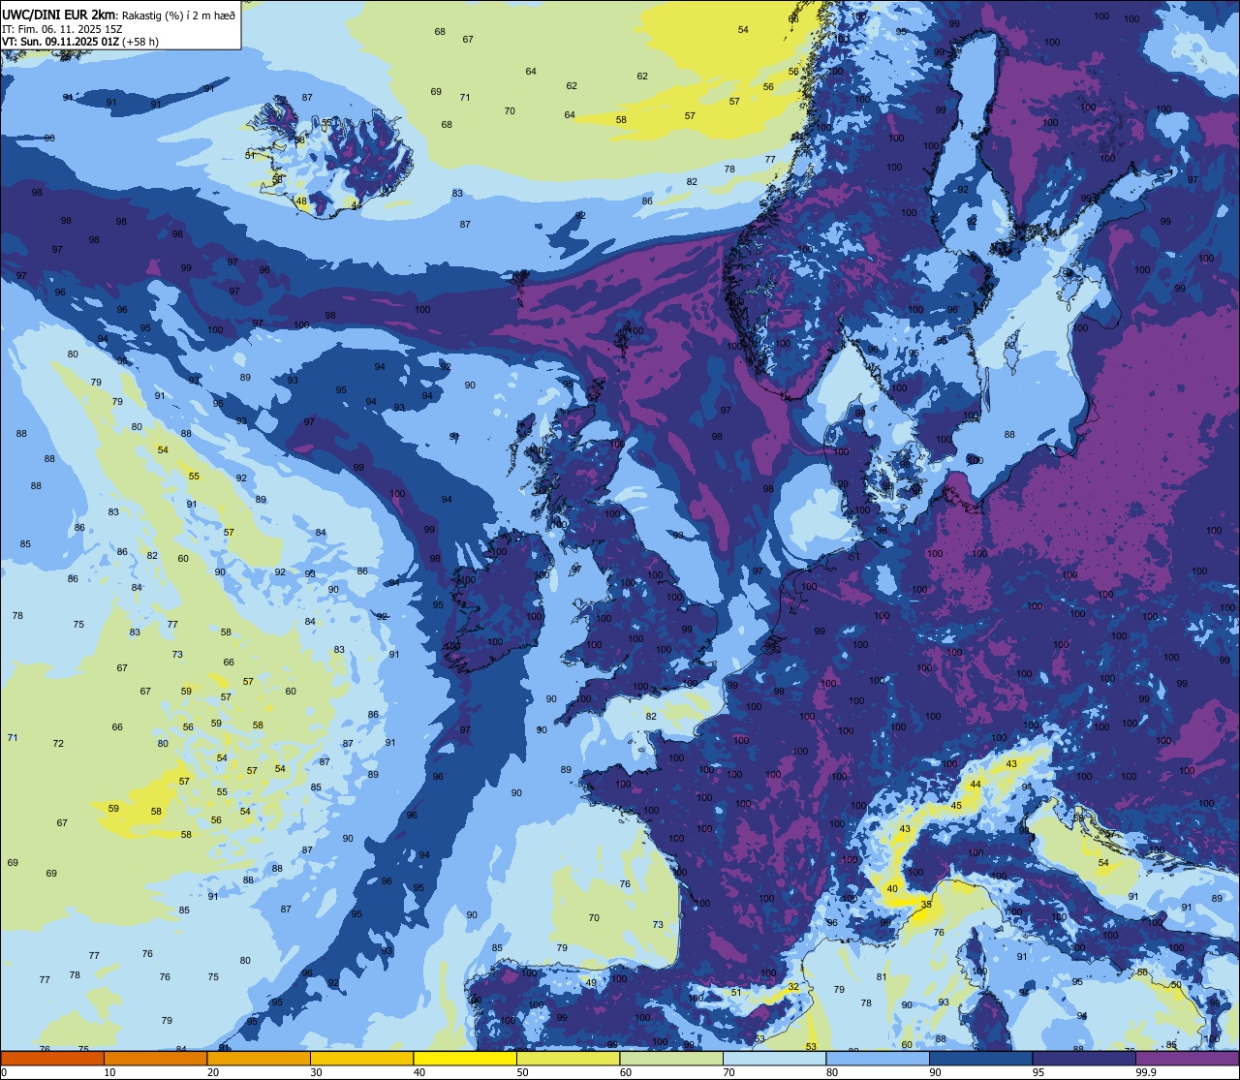Click the humidity value '32' on the map

(x=793, y=986)
